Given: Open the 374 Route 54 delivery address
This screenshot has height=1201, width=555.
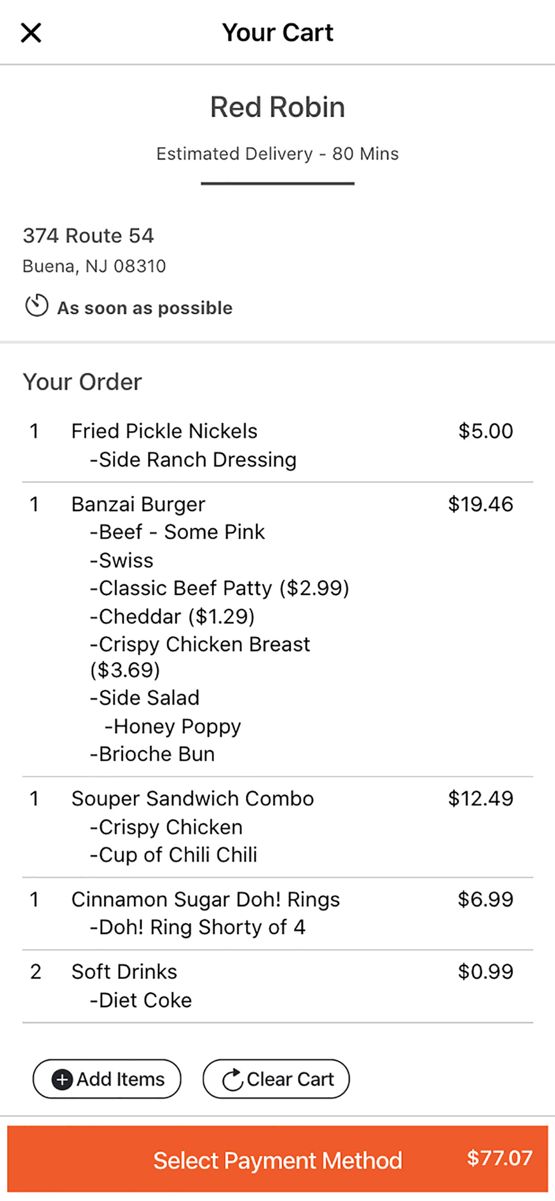Looking at the screenshot, I should tap(88, 235).
